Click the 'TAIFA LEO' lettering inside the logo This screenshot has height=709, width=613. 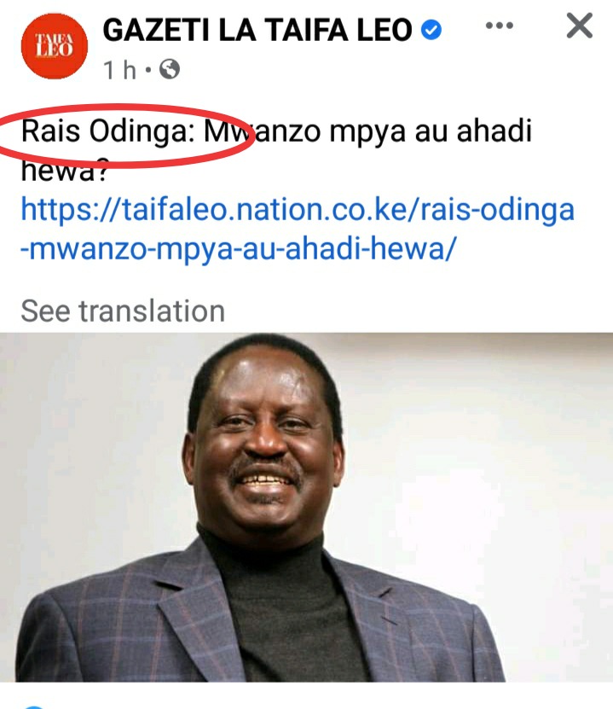tap(55, 45)
